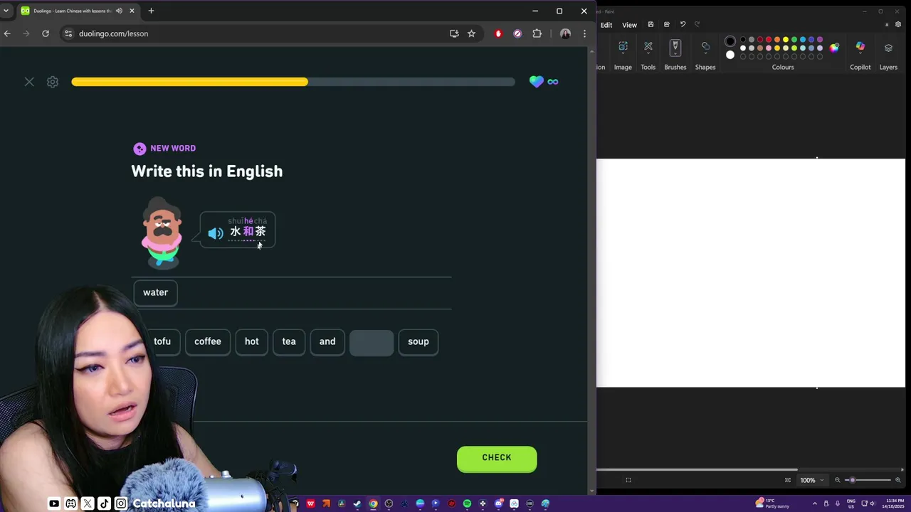
Task: Click the purple circular extension icon
Action: [517, 33]
